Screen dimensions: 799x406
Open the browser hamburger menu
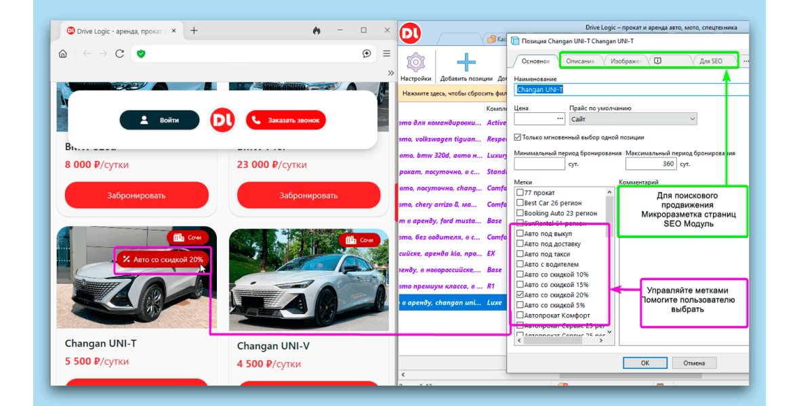coord(386,53)
